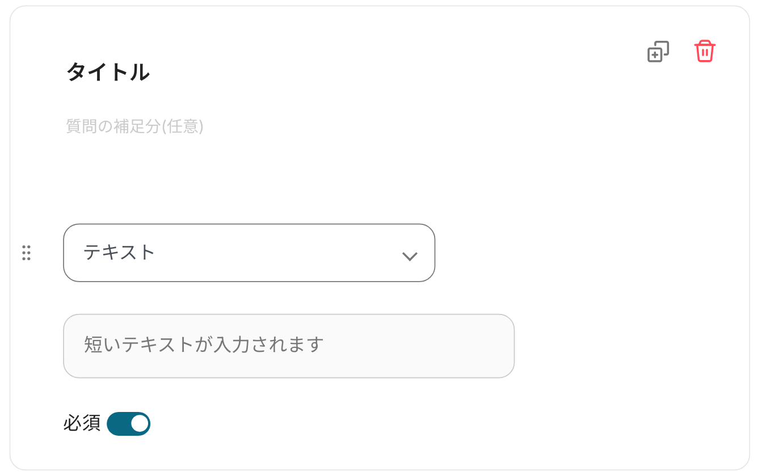Delete the question with the red trash icon

click(x=705, y=52)
